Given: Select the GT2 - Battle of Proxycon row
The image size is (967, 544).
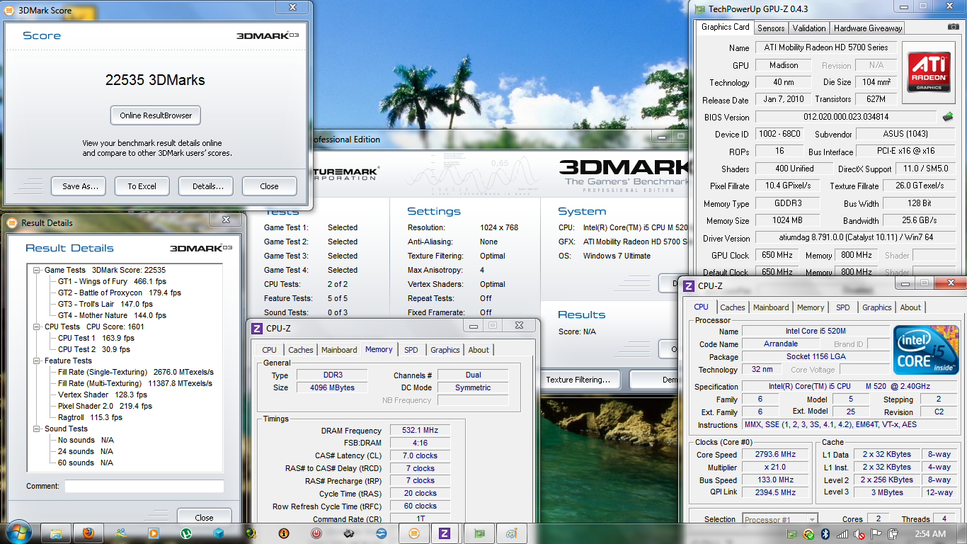Looking at the screenshot, I should 119,293.
